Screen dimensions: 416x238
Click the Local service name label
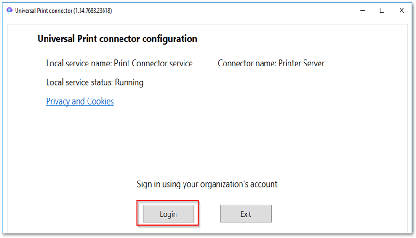pos(79,63)
